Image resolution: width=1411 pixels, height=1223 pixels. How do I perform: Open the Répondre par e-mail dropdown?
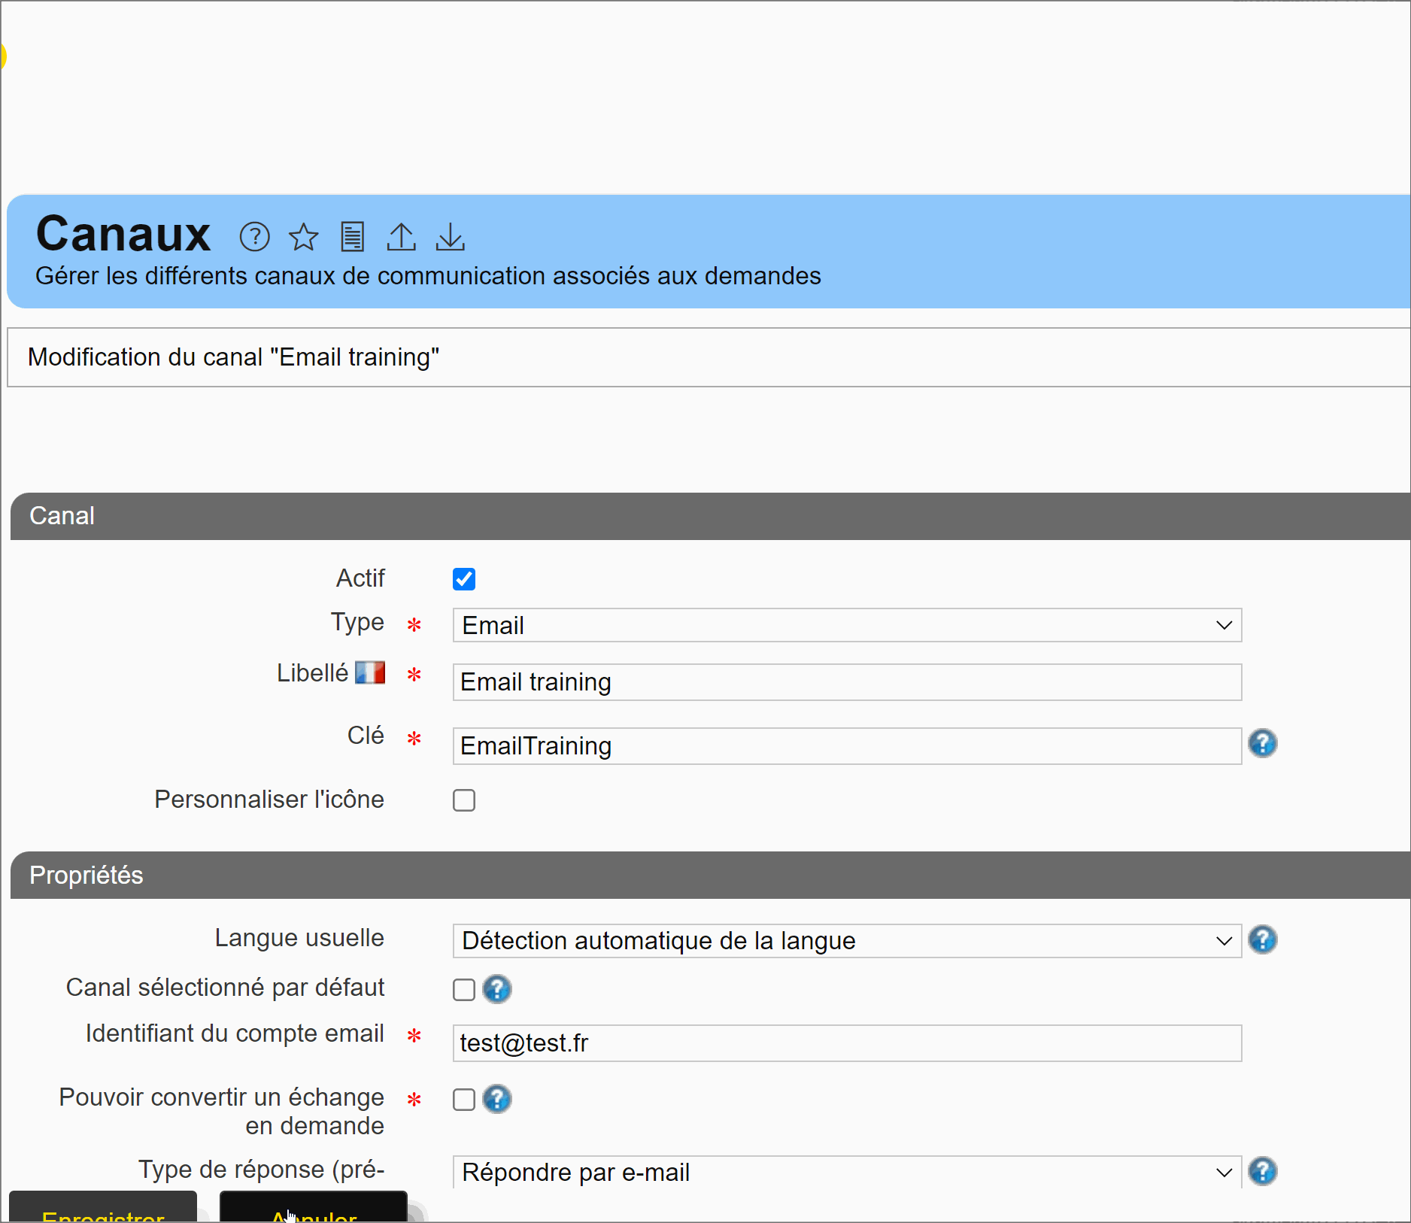[x=846, y=1173]
